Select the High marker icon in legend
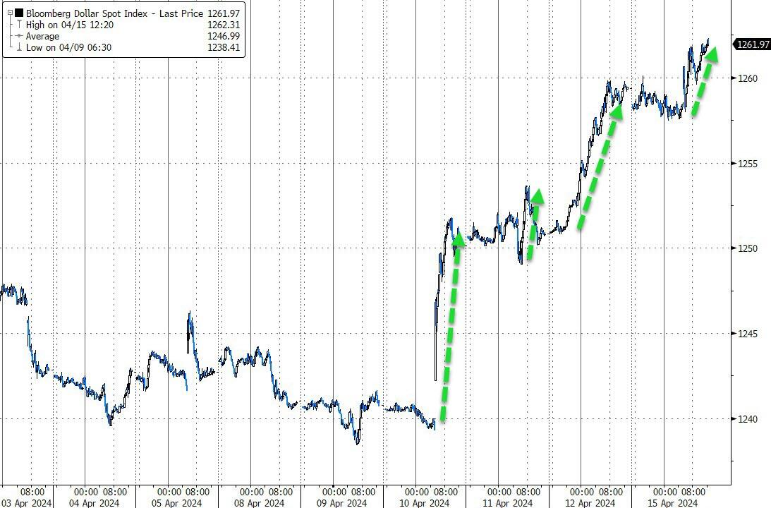The height and width of the screenshot is (508, 771). click(x=19, y=25)
